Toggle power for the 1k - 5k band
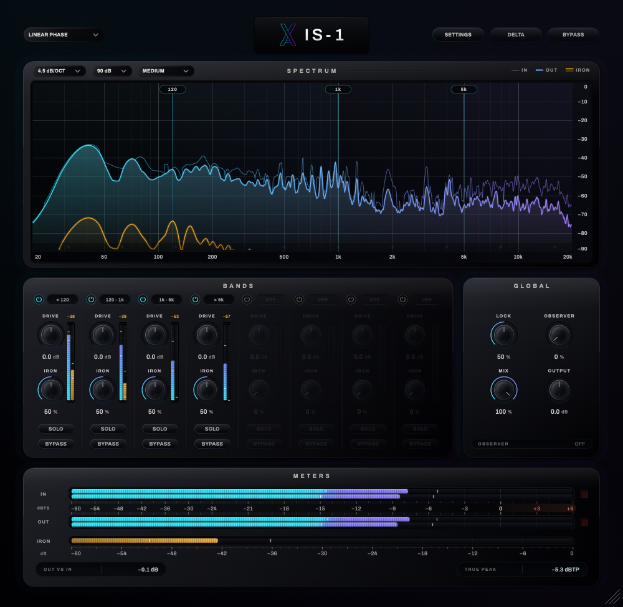This screenshot has width=623, height=607. [x=143, y=299]
